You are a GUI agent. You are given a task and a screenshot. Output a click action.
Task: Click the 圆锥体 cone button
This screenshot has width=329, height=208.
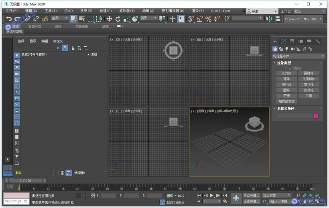pyautogui.click(x=309, y=73)
